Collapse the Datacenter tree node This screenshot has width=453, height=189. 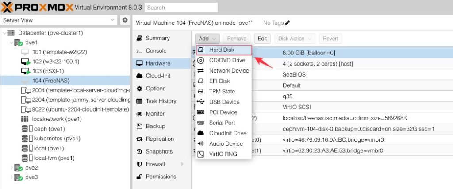(4, 33)
